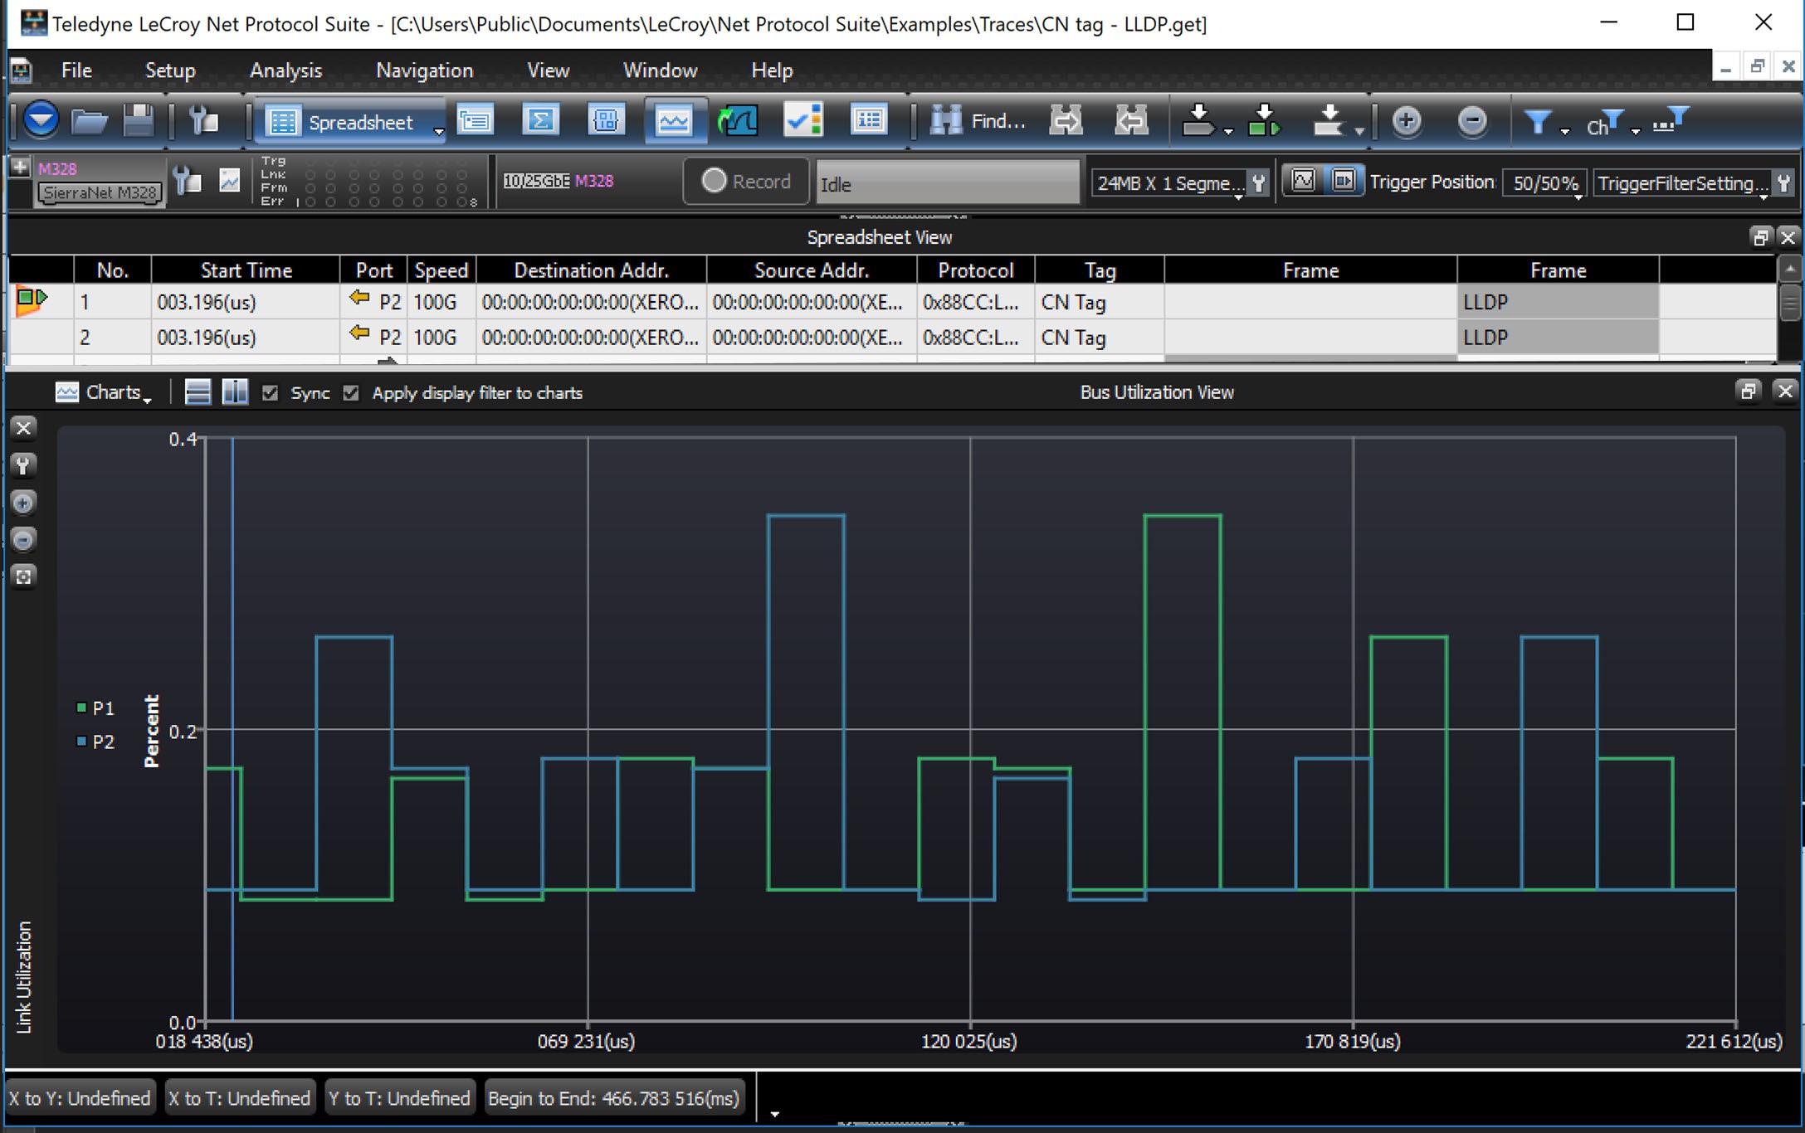Click the blue view icon right of the sigma icon

pos(606,121)
